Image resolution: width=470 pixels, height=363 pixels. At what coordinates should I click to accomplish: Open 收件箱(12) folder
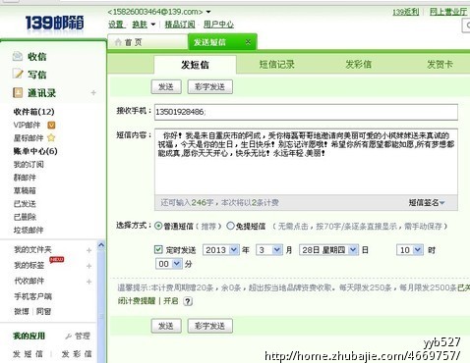pyautogui.click(x=33, y=112)
